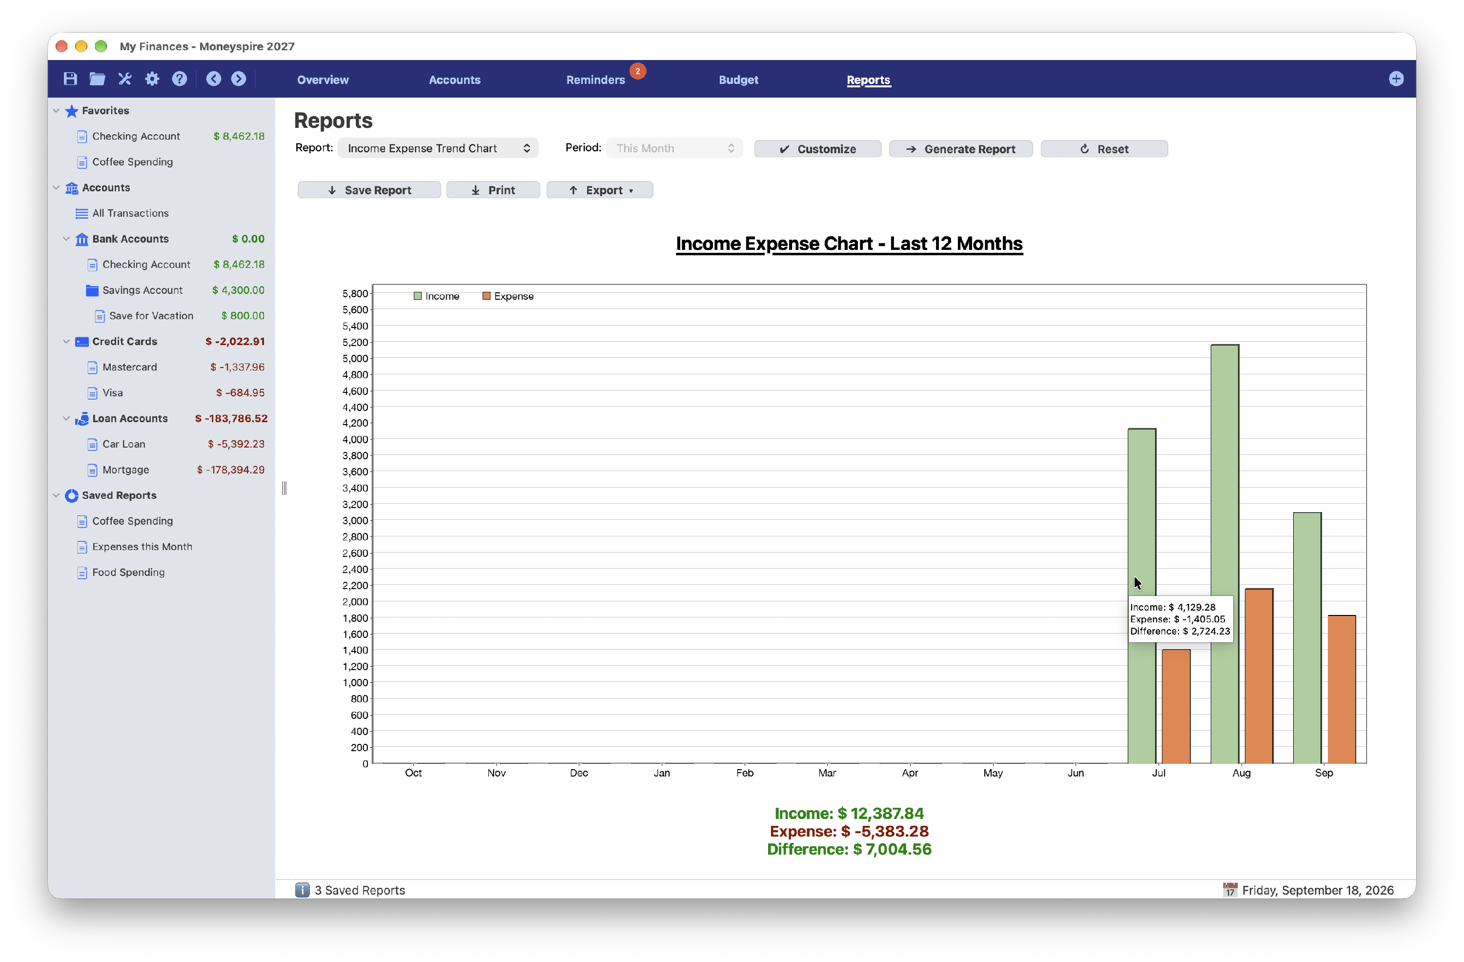This screenshot has width=1464, height=962.
Task: Go forward with the right arrow icon
Action: (x=239, y=79)
